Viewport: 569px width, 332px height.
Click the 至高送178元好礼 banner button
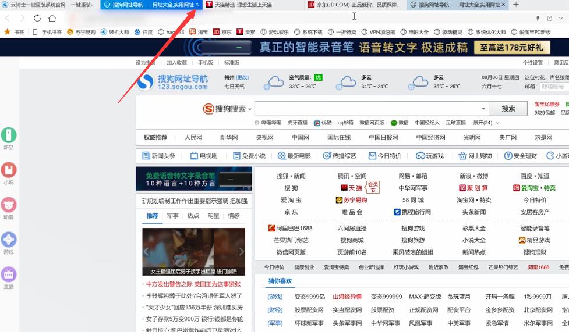point(512,48)
